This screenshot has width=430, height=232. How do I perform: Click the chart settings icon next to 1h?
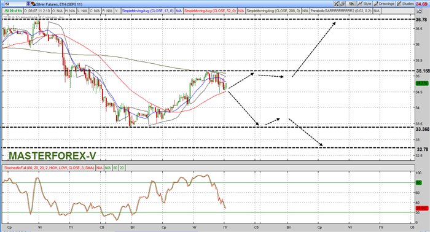coord(343,4)
